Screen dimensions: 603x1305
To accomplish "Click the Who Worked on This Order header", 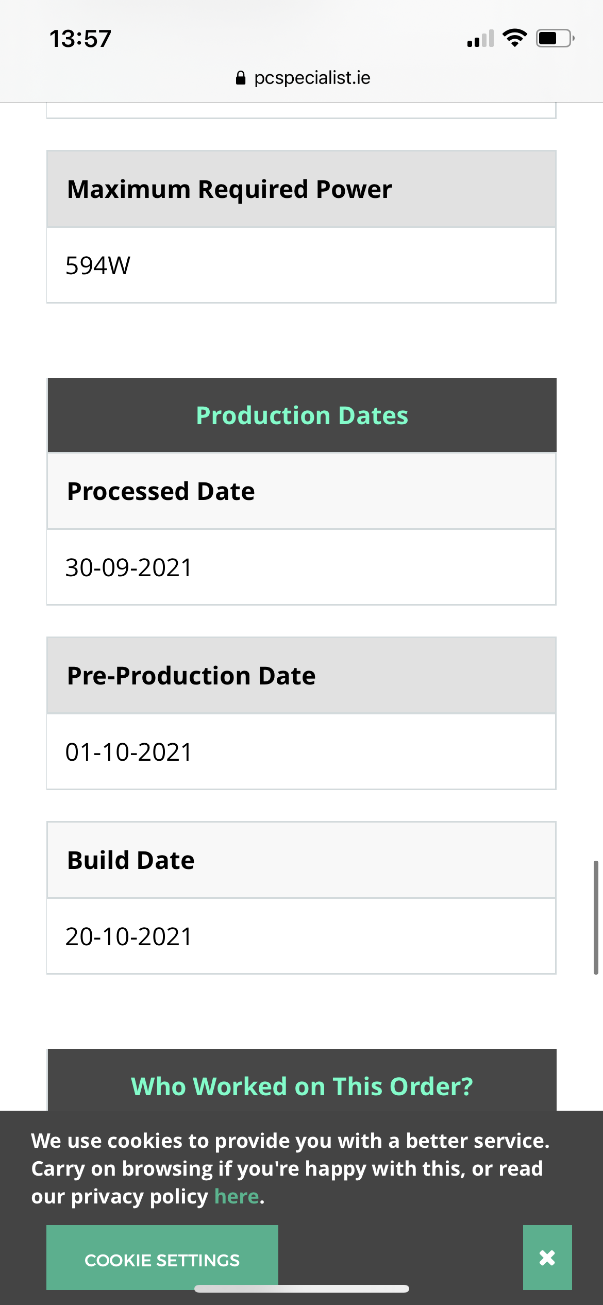I will click(302, 1086).
